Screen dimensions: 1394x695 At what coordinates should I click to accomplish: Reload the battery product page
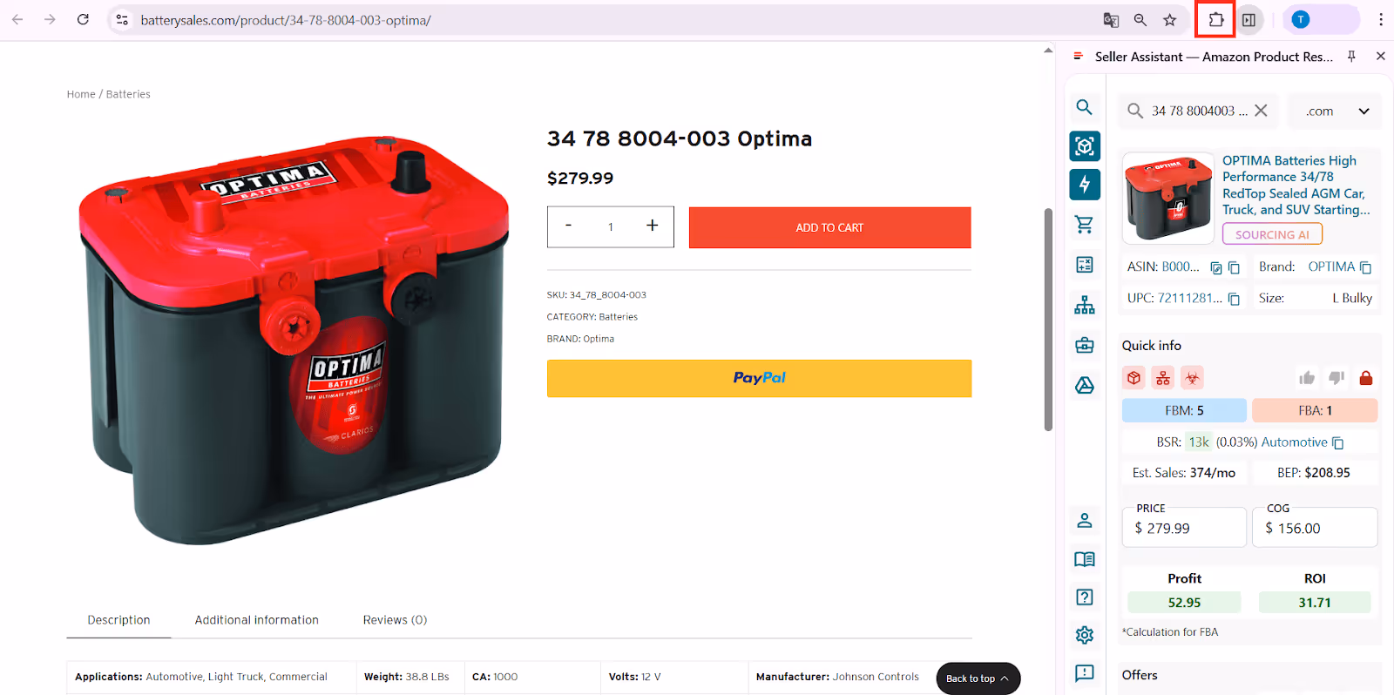click(x=83, y=19)
